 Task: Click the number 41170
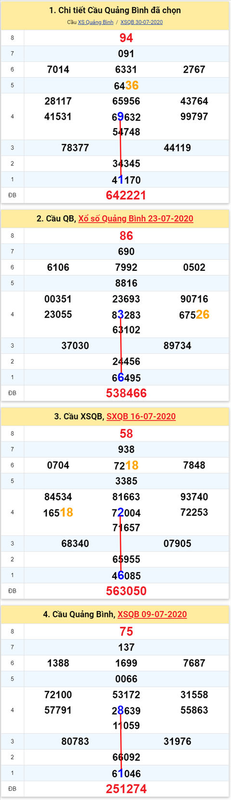tap(126, 180)
